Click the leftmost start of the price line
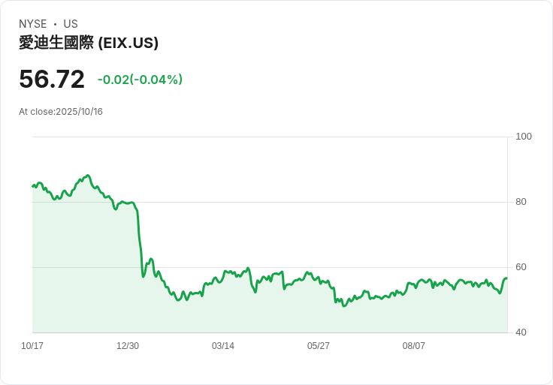This screenshot has width=553, height=385. [32, 185]
